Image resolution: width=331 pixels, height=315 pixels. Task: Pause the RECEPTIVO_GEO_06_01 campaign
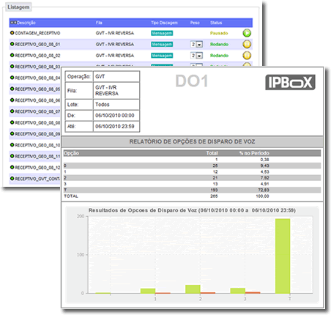pyautogui.click(x=247, y=44)
